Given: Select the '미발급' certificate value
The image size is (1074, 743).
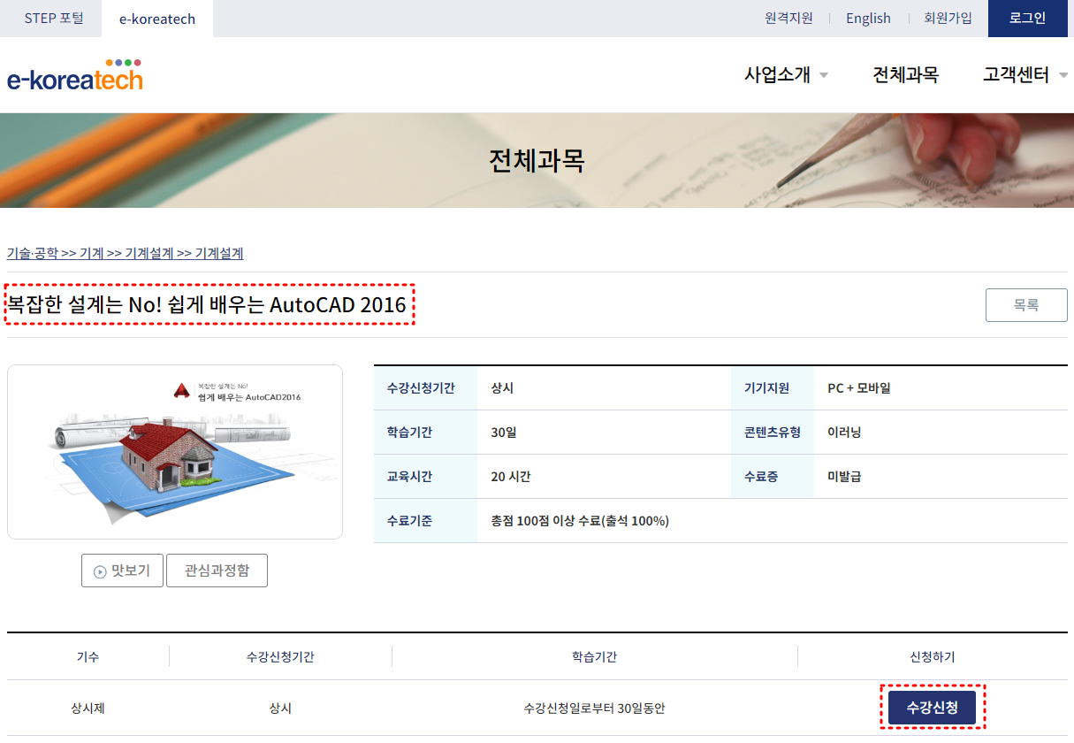Looking at the screenshot, I should (x=844, y=477).
